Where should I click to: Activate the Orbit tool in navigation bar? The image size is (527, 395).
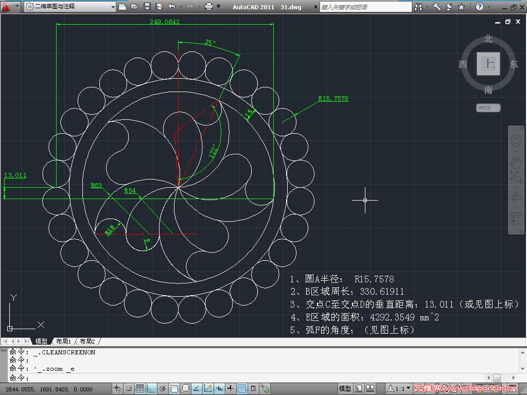pos(516,197)
